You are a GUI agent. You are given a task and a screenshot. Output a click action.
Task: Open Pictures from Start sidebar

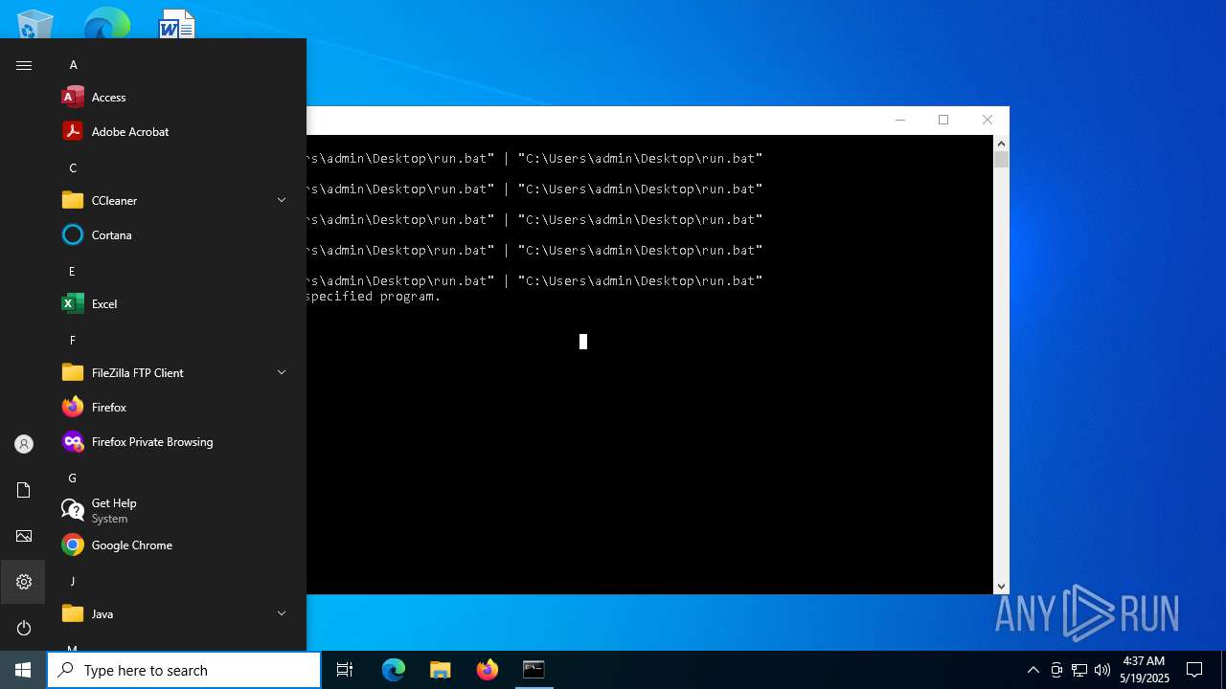[x=24, y=536]
